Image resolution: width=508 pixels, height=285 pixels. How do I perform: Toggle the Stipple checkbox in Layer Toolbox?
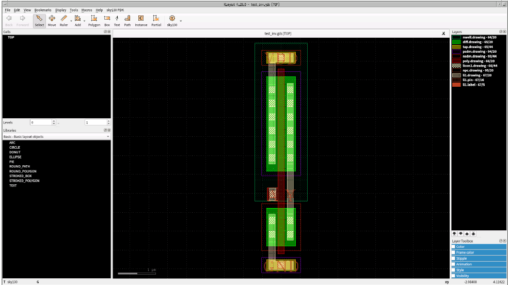tap(454, 259)
